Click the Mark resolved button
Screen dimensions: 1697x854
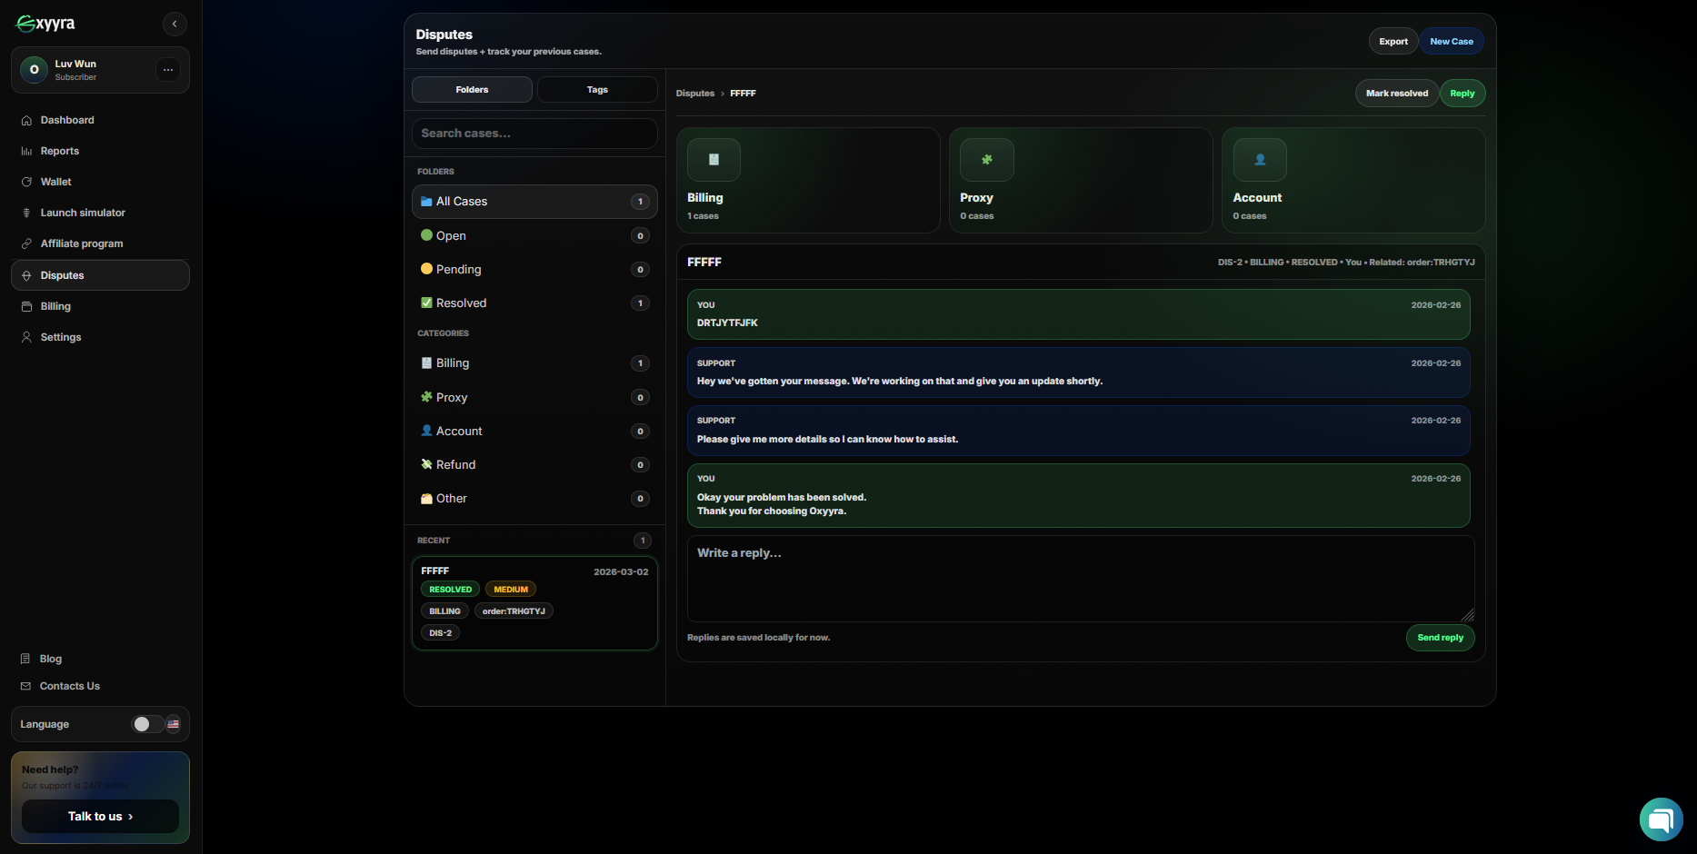[1396, 94]
